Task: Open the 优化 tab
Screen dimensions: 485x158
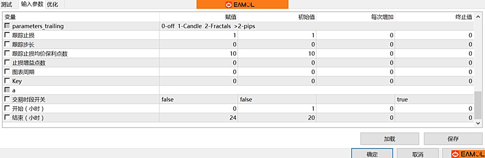Action: point(52,5)
